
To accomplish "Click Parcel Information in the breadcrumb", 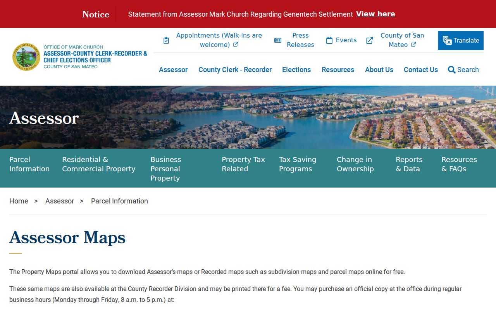I will click(x=119, y=201).
